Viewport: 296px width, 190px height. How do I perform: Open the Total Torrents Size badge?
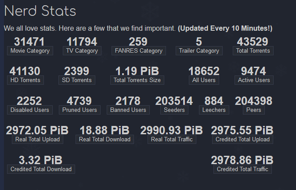pyautogui.click(x=137, y=80)
